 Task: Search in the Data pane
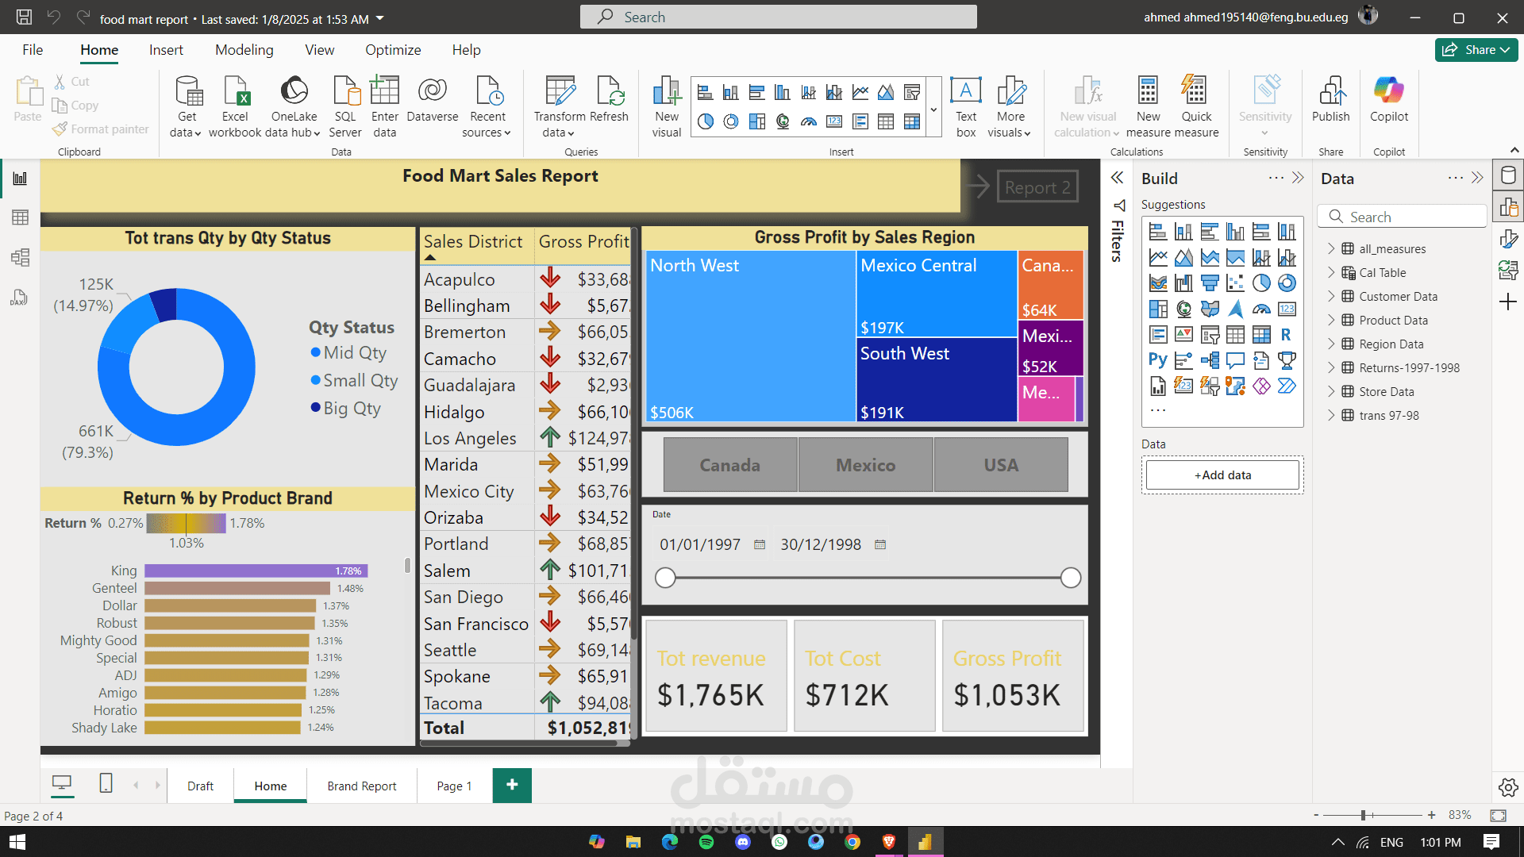click(1402, 217)
